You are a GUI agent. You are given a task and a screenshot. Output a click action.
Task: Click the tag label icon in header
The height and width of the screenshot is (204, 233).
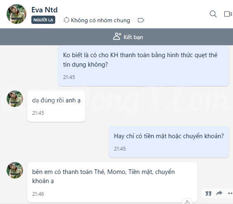(x=141, y=20)
